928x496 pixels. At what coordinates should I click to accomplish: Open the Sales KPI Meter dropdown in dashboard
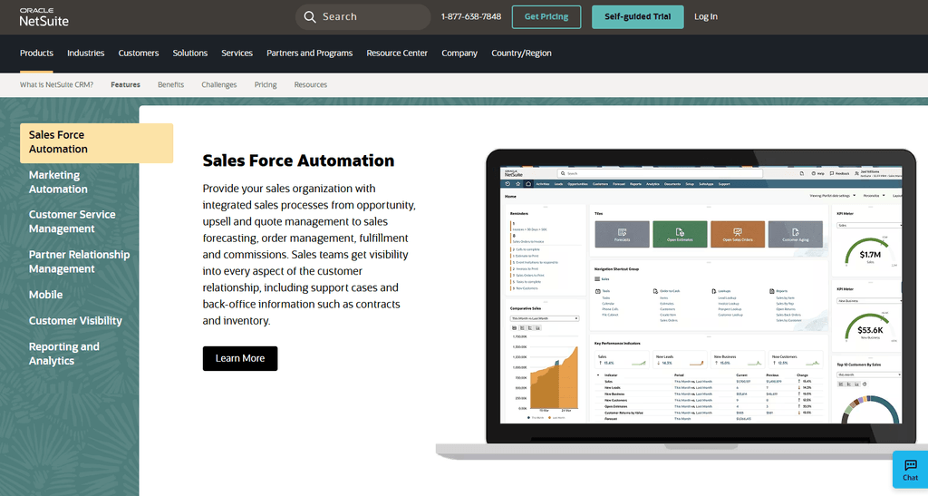tap(869, 226)
